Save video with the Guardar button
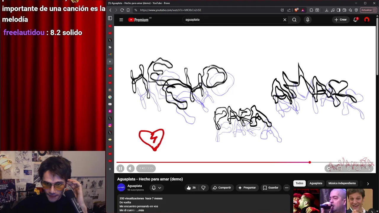This screenshot has width=379, height=213. coord(271,188)
